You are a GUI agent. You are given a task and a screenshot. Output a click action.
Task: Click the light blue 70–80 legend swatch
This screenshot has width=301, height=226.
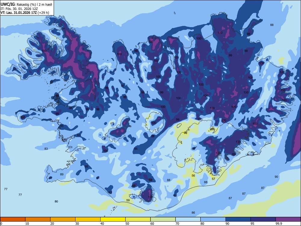[188, 219]
